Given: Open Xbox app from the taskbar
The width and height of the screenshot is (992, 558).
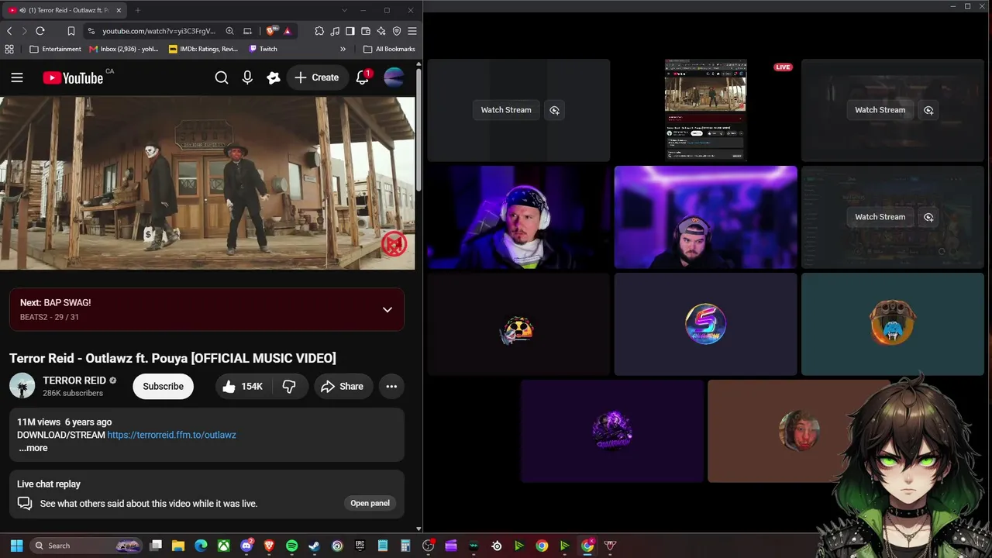Looking at the screenshot, I should tap(223, 546).
